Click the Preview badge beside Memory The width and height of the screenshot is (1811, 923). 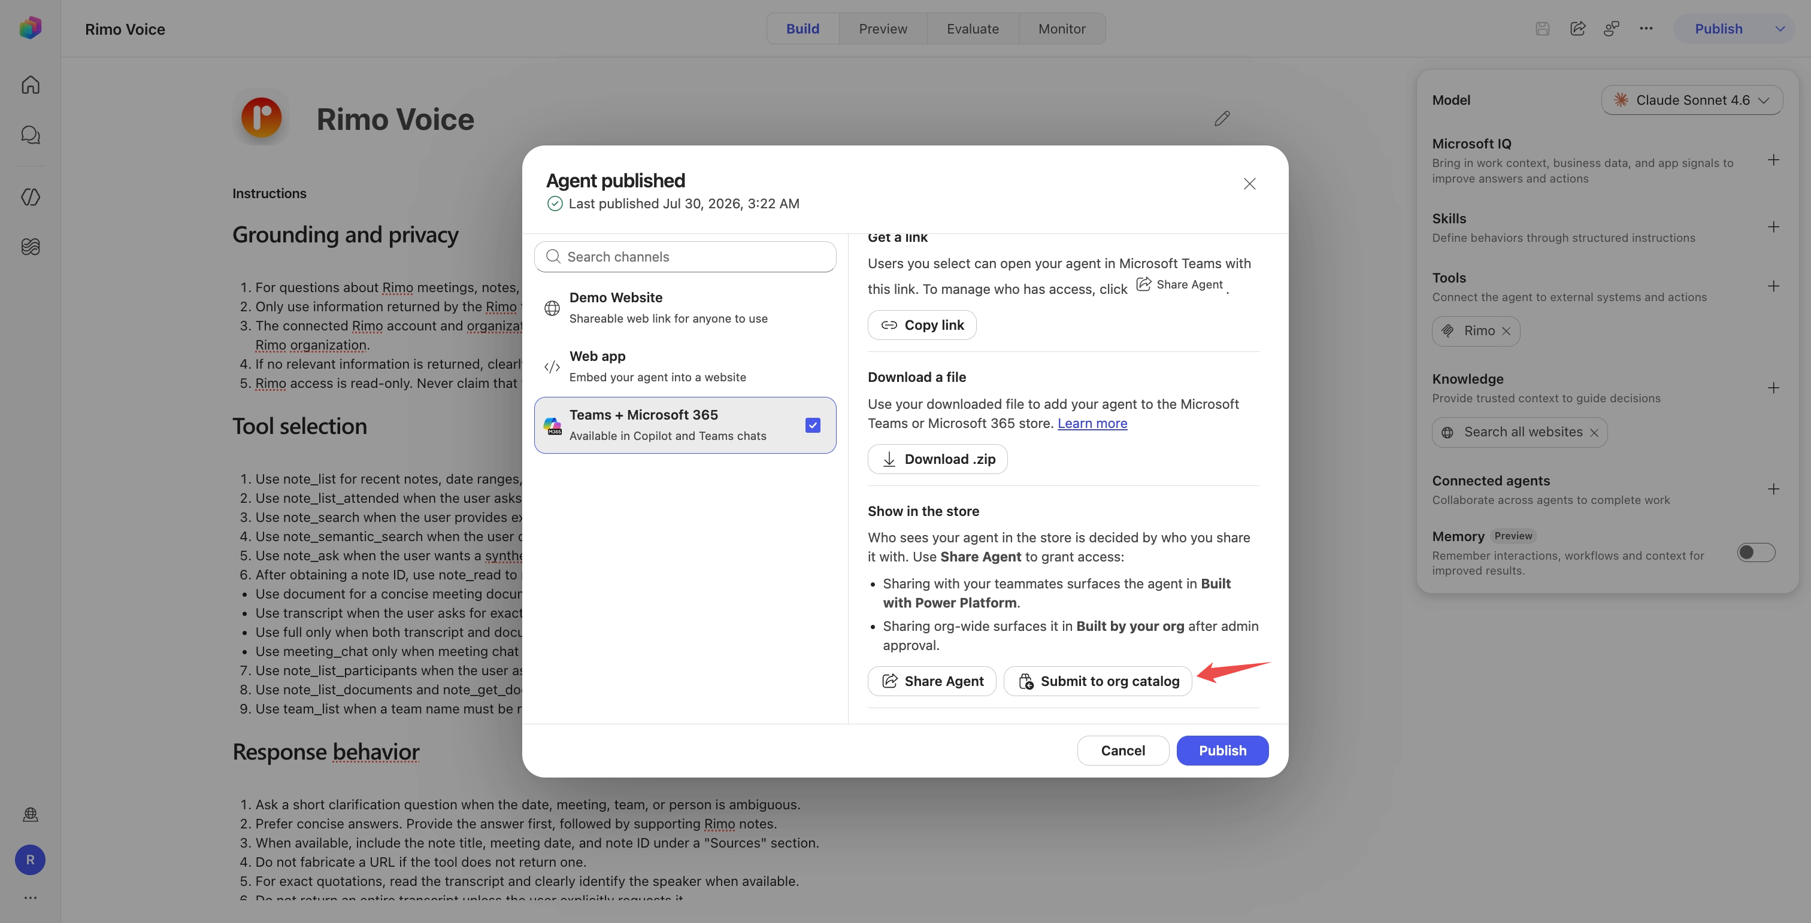[1513, 536]
